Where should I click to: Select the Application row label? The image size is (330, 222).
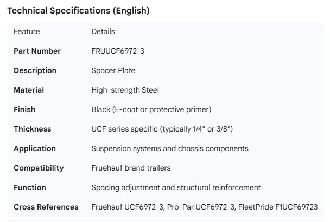[35, 148]
